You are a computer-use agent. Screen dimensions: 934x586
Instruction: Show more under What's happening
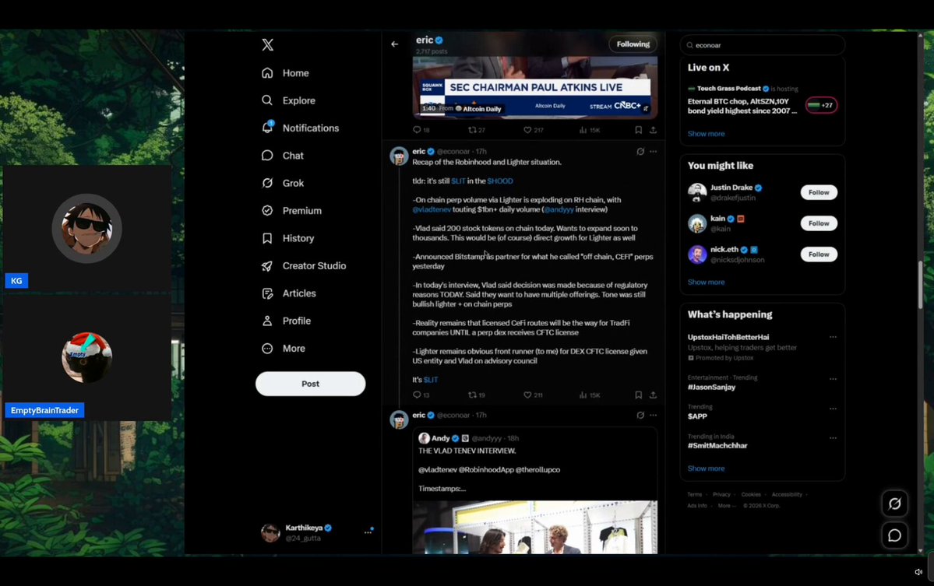pyautogui.click(x=706, y=468)
